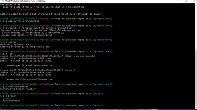197x110 pixels.
Task: Click the 'Untracked files:' heading
Action: coord(11,5)
